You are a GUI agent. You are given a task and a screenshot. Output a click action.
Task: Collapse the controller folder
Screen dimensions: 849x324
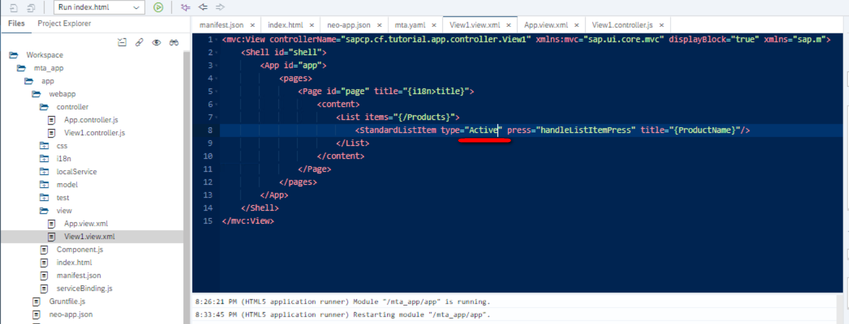(x=44, y=107)
